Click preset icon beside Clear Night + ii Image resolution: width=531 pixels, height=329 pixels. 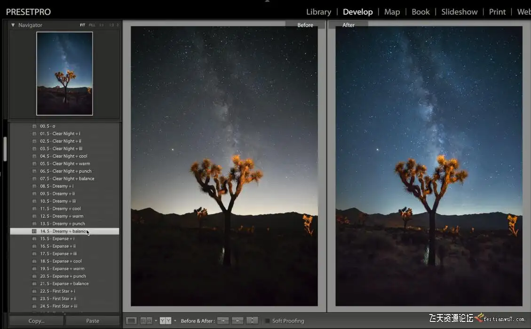click(x=34, y=141)
